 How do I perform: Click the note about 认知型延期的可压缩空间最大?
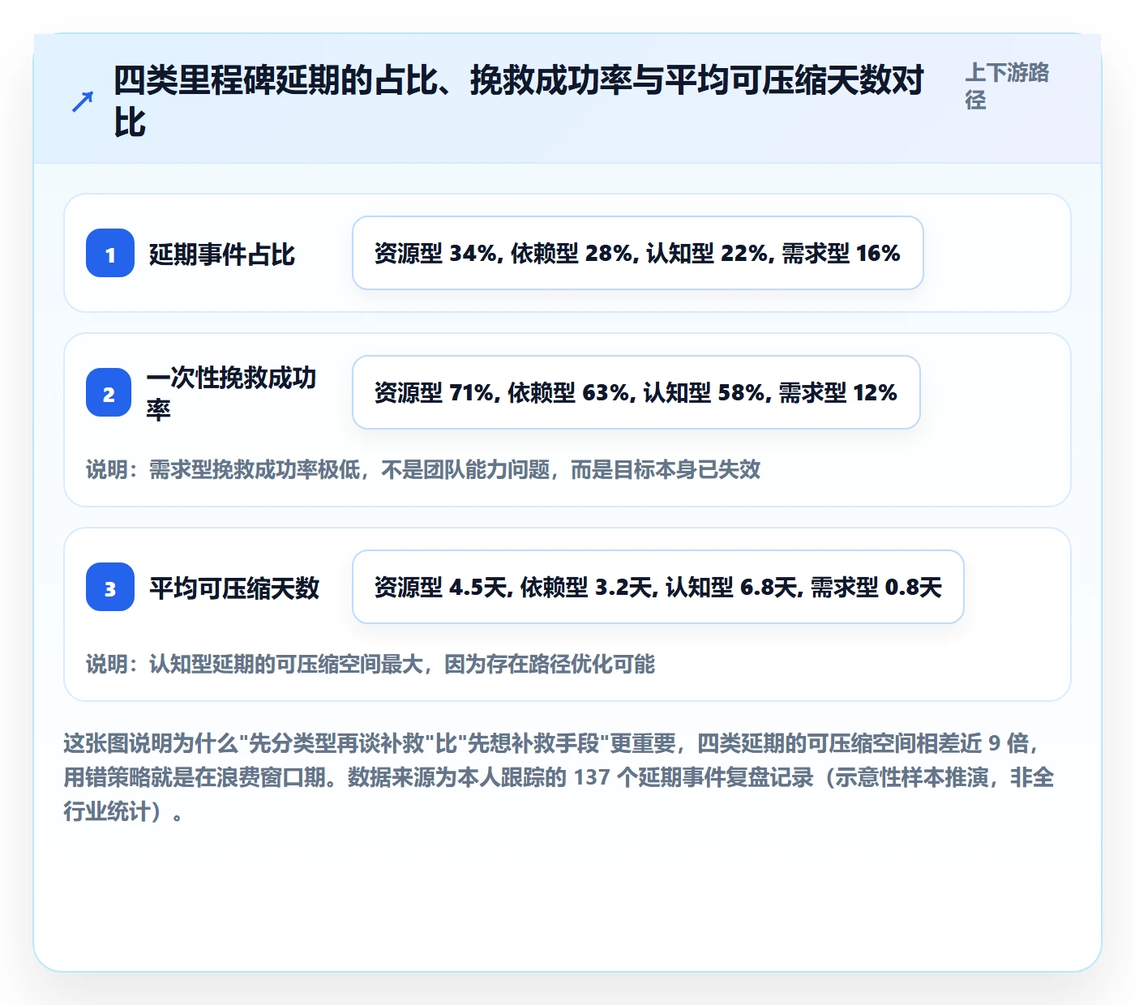[370, 665]
